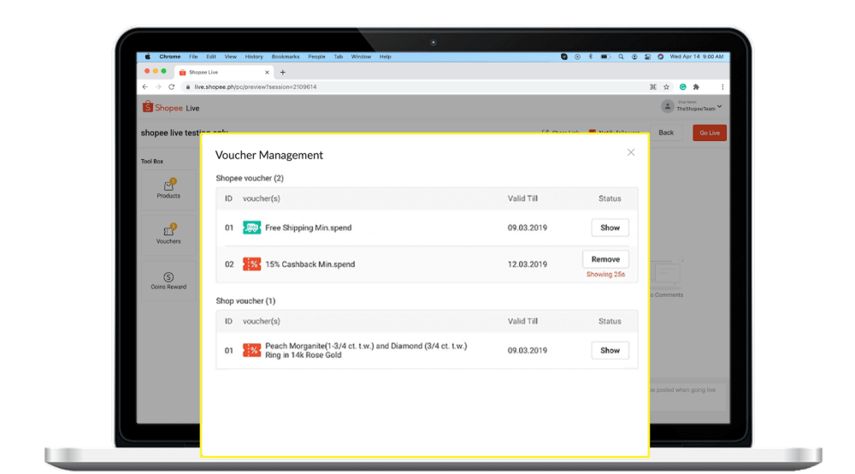Show the Free Shipping Min.spend voucher
The image size is (855, 474).
(610, 228)
